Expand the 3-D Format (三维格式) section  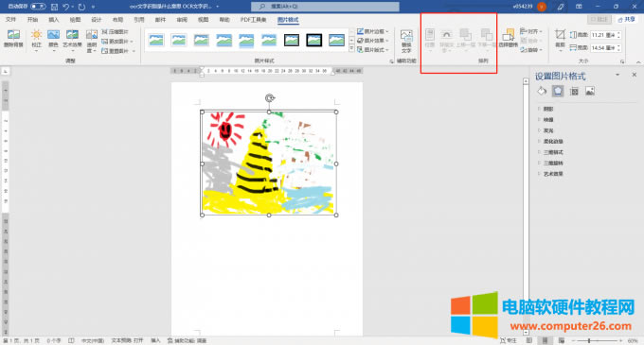point(553,152)
